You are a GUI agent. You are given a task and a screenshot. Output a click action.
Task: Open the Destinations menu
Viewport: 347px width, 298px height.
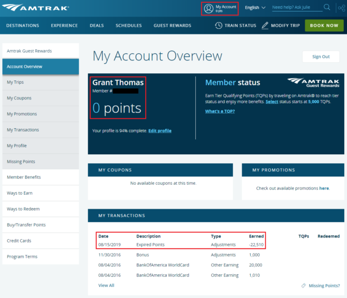[x=23, y=26]
